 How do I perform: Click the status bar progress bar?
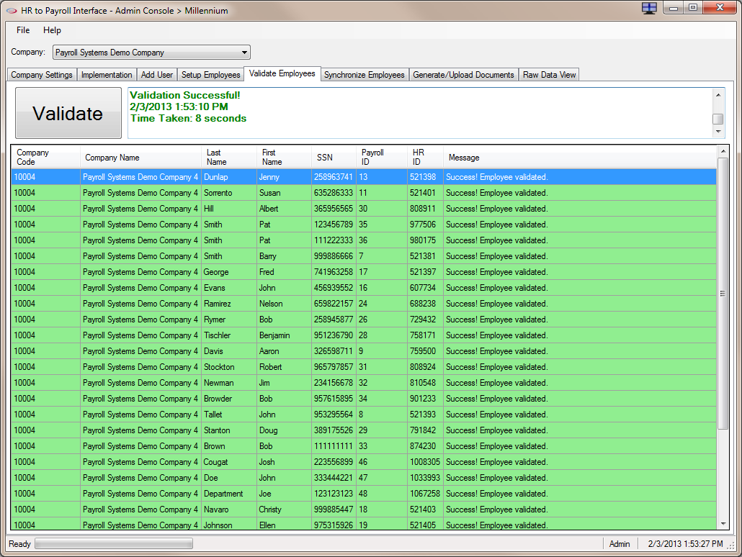(x=114, y=544)
